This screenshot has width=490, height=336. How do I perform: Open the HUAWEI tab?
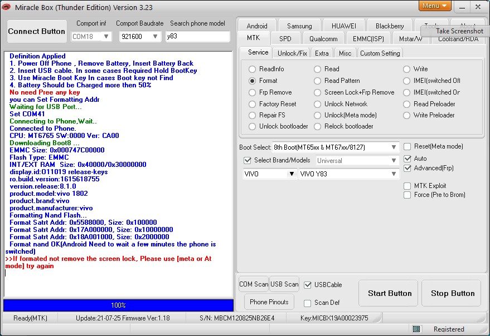344,26
